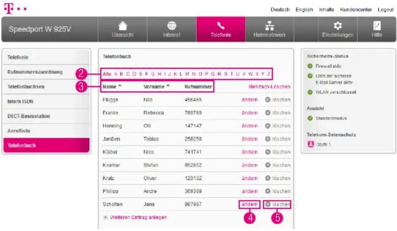Show all entries with Alle filter
397x231 pixels.
107,74
